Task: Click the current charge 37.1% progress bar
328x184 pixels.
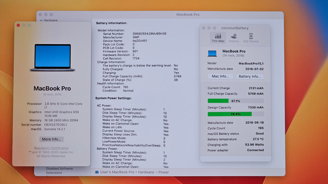Action: [x=235, y=101]
